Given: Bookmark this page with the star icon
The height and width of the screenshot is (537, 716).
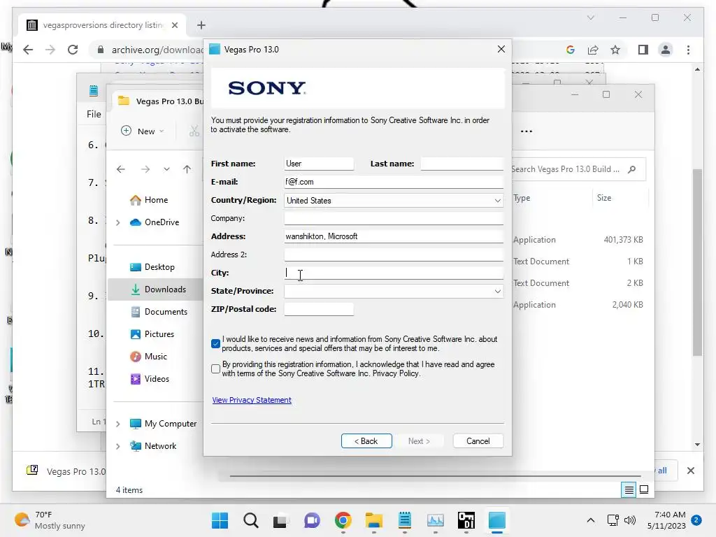Looking at the screenshot, I should [615, 50].
